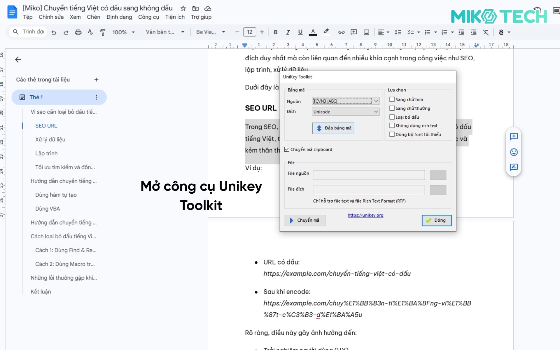This screenshot has width=560, height=350.
Task: Toggle Không dùng rich text checkbox
Action: coord(392,126)
